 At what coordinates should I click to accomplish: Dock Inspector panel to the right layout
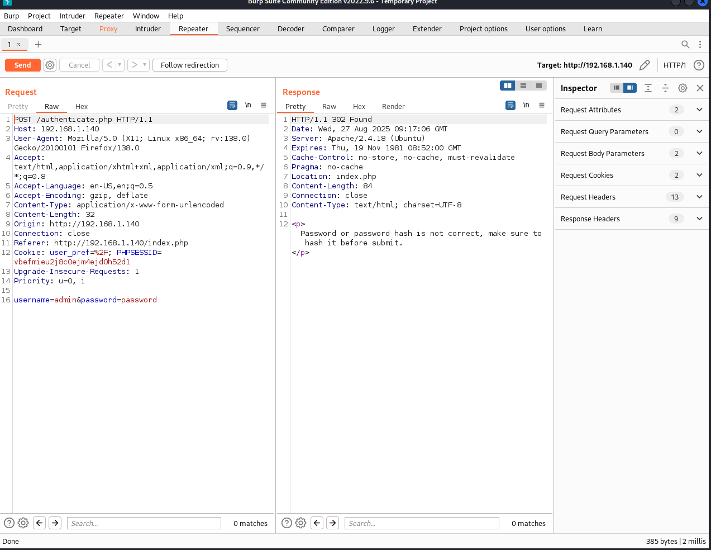point(630,88)
